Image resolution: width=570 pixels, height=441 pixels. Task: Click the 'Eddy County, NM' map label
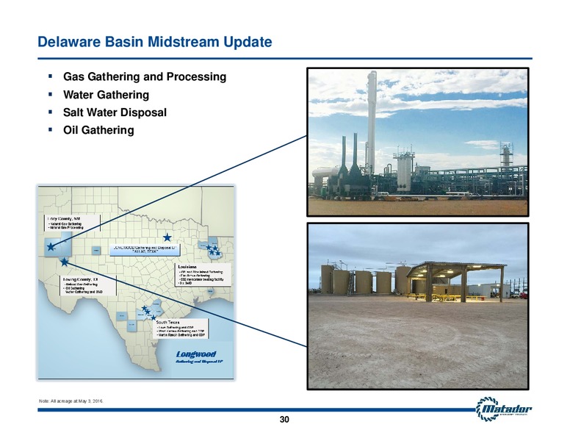click(72, 223)
